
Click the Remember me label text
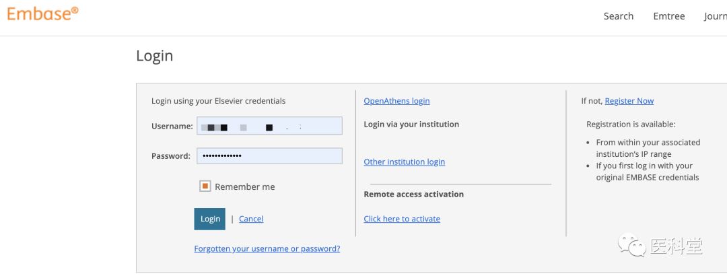point(244,186)
